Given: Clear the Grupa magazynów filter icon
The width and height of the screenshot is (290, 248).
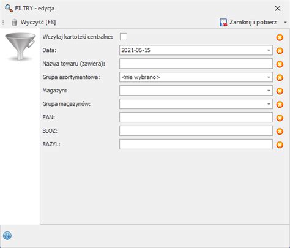Looking at the screenshot, I should click(280, 105).
